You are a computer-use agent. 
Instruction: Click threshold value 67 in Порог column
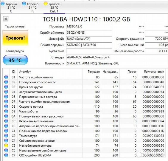(135, 102)
